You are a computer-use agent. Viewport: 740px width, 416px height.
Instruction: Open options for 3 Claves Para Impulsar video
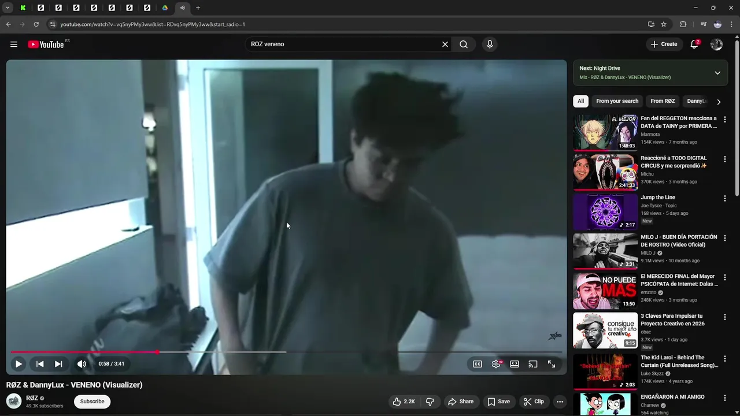(725, 317)
